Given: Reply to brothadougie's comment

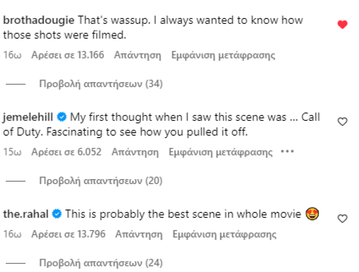Looking at the screenshot, I should 138,55.
